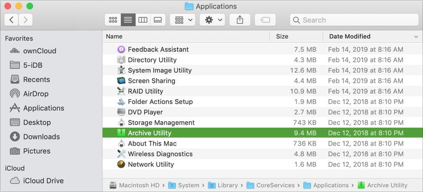Open the Share menu icon
The image size is (423, 192).
(x=240, y=20)
